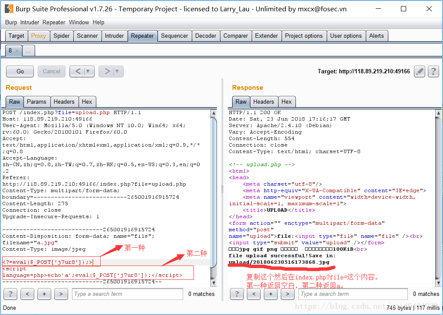The width and height of the screenshot is (443, 315).
Task: Click the Burp Suite logo icon in the title bar
Action: pos(9,9)
